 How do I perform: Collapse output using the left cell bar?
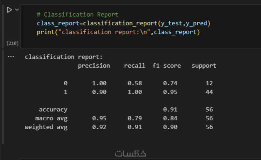point(3,98)
